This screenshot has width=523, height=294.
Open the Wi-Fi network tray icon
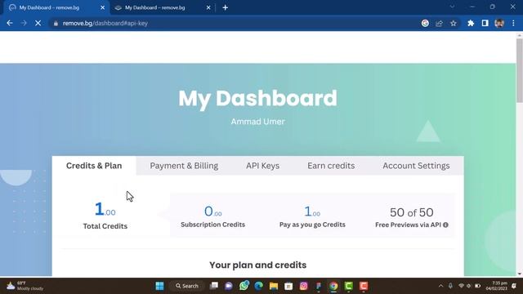[x=461, y=286]
